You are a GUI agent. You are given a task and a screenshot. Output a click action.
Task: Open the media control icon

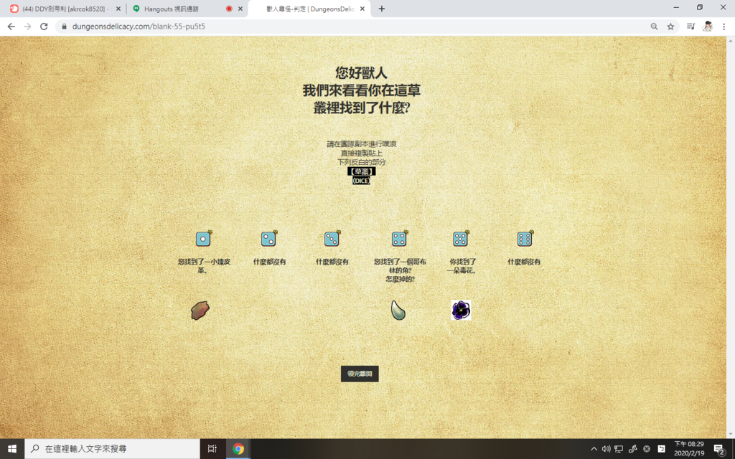coord(691,27)
